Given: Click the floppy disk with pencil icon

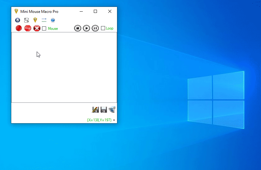Looking at the screenshot, I should (95, 110).
